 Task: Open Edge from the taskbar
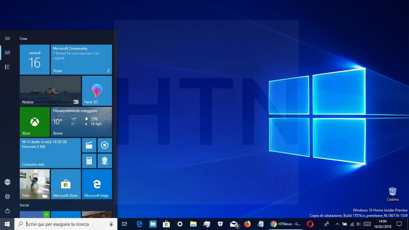[139, 224]
